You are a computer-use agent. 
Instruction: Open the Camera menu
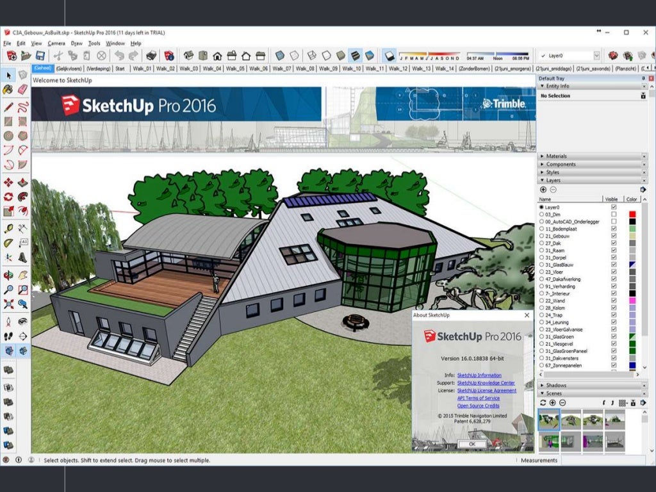(56, 43)
